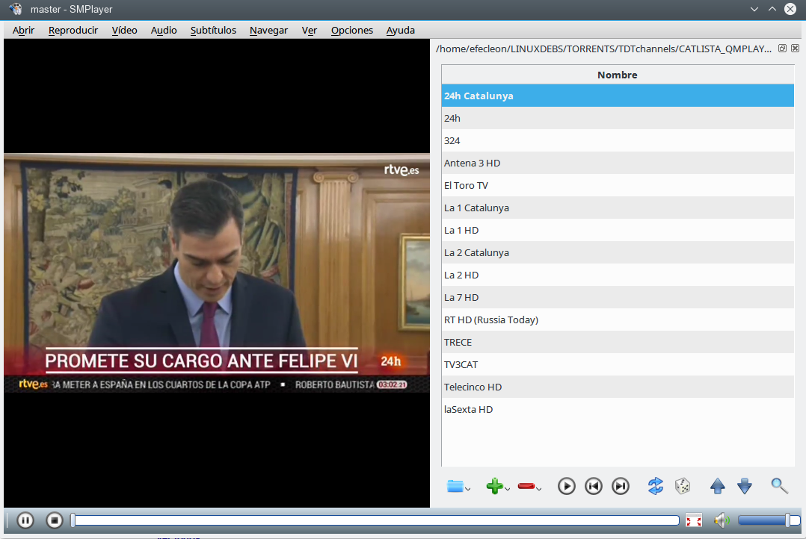Select La 7 HD channel
The image size is (806, 539).
[x=618, y=297]
